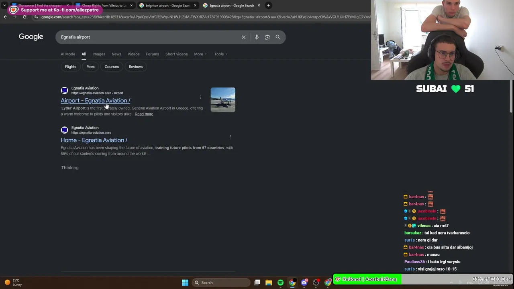514x289 pixels.
Task: Click the page's vertical scrollbar
Action: 511,96
